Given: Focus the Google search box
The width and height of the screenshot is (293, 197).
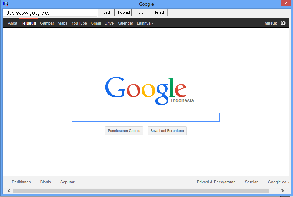Looking at the screenshot, I should (x=146, y=117).
